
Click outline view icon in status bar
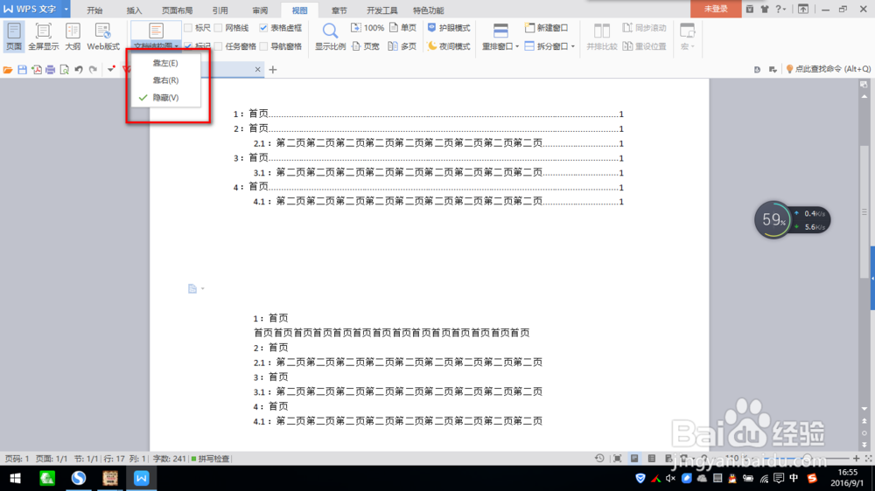coord(651,459)
